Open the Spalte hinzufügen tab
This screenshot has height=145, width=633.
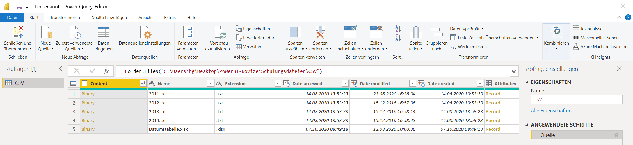[109, 17]
